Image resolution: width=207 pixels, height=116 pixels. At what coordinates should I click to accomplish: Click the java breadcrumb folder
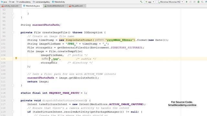click(4, 2)
